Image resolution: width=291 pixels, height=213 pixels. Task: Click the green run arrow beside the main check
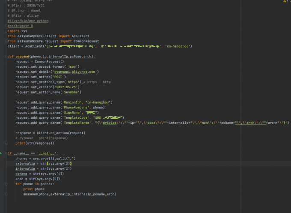pyautogui.click(x=1, y=153)
